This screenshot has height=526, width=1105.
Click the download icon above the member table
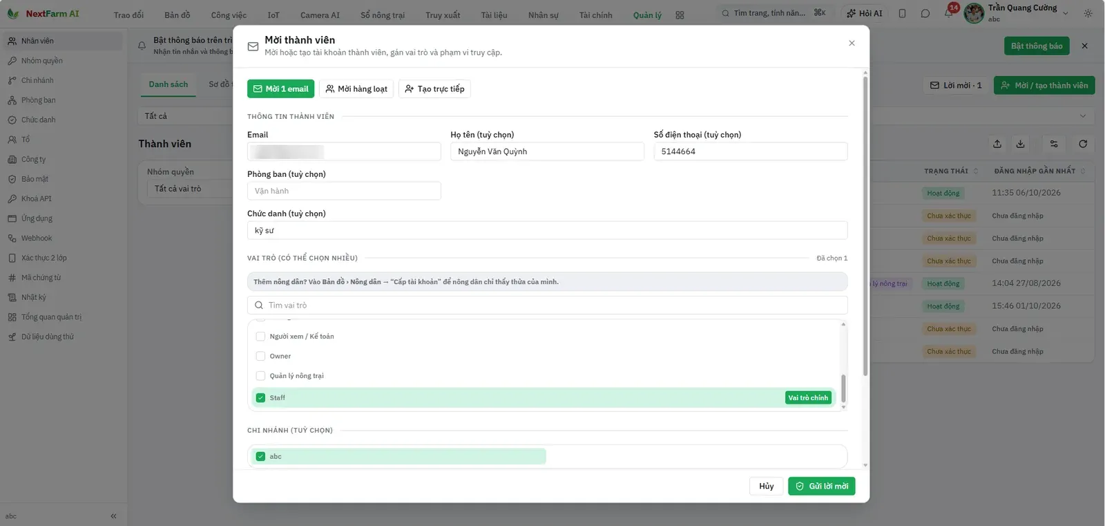tap(1020, 144)
